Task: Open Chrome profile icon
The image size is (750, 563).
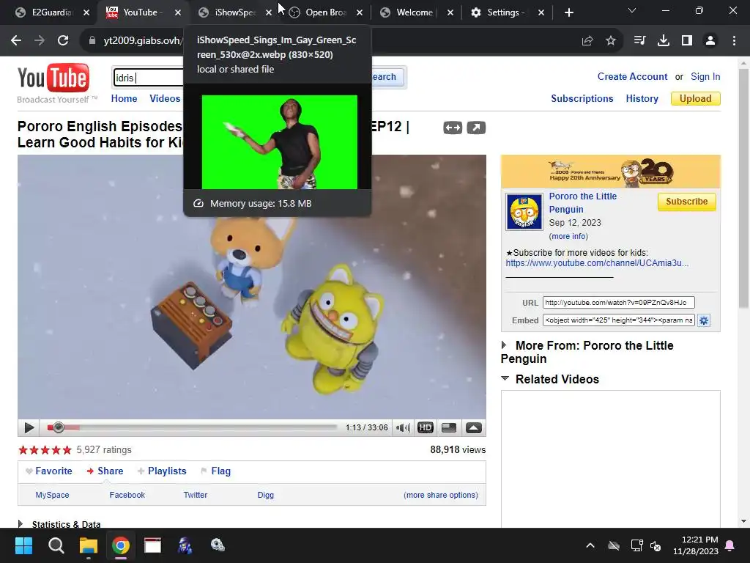Action: pyautogui.click(x=710, y=41)
